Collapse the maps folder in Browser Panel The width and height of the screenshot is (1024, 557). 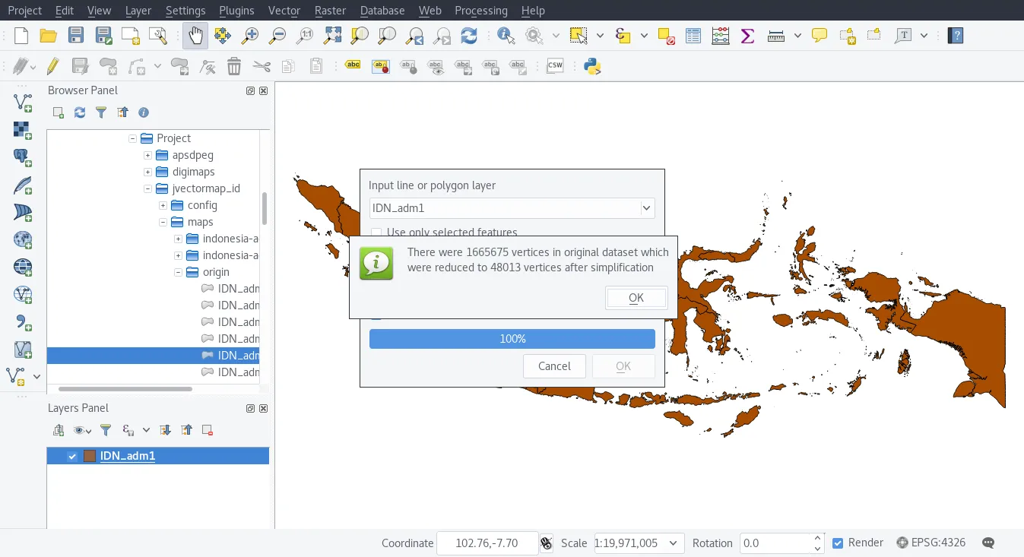(x=162, y=222)
